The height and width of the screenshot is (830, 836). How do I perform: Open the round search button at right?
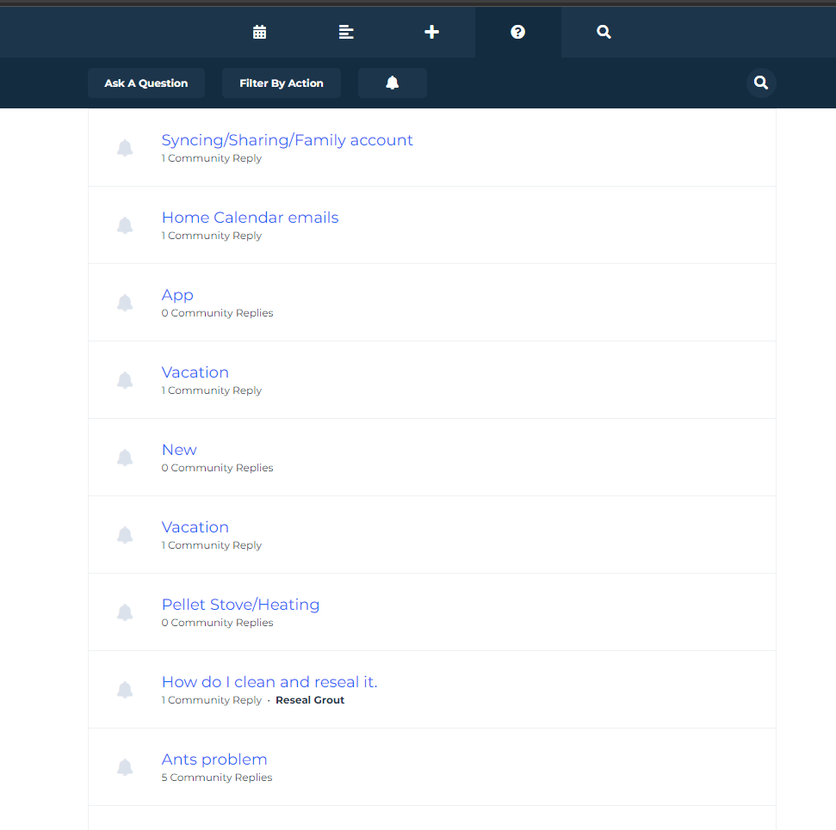click(761, 83)
